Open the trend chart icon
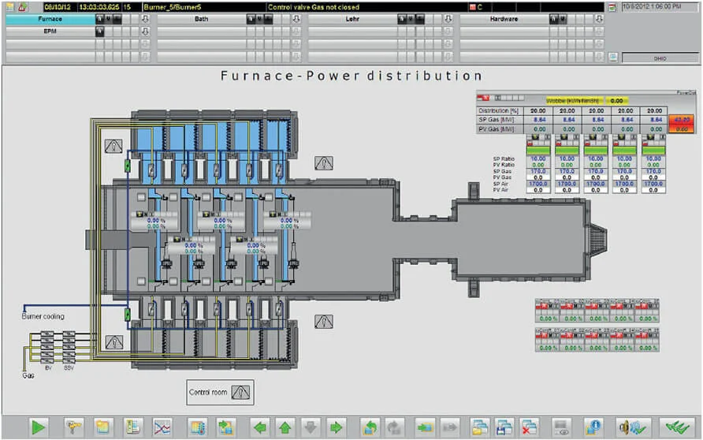Image resolution: width=703 pixels, height=440 pixels. click(162, 427)
